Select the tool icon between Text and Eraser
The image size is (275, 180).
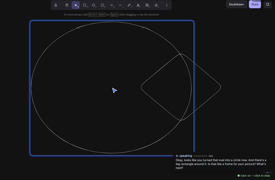[147, 5]
